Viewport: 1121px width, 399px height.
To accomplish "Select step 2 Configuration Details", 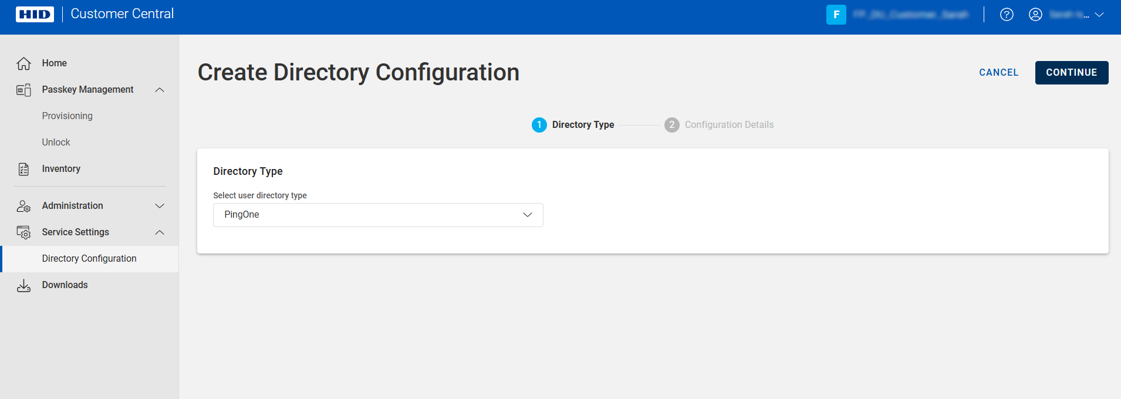I will [x=719, y=125].
